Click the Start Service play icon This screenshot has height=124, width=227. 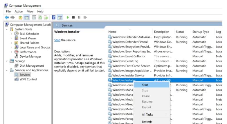pos(68,17)
